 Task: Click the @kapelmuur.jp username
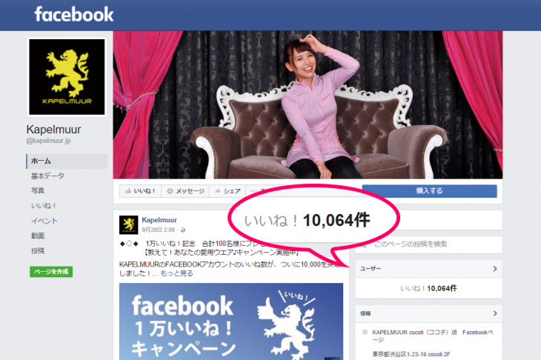click(x=49, y=141)
